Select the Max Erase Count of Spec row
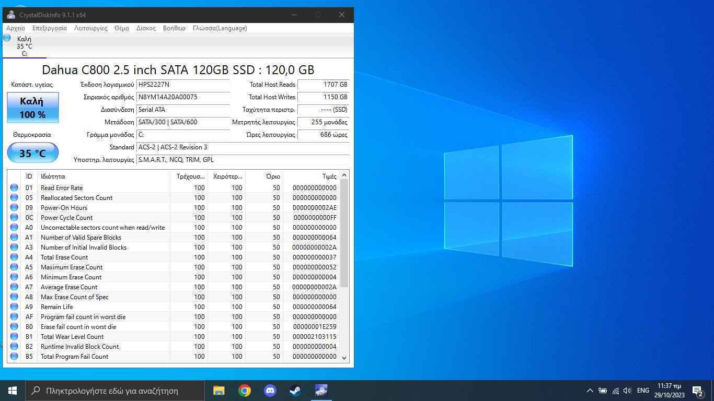The height and width of the screenshot is (401, 714). pyautogui.click(x=174, y=297)
